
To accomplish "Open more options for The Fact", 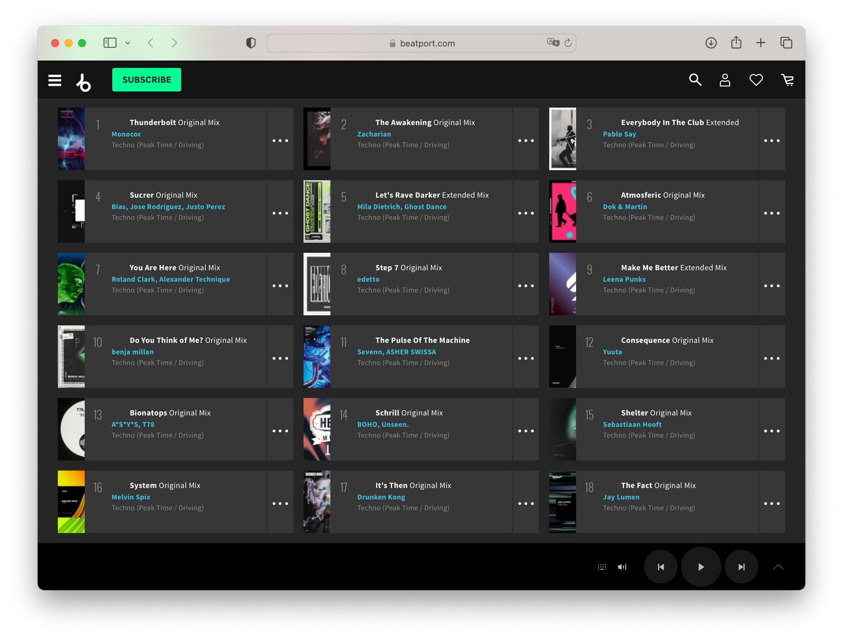I will (772, 504).
